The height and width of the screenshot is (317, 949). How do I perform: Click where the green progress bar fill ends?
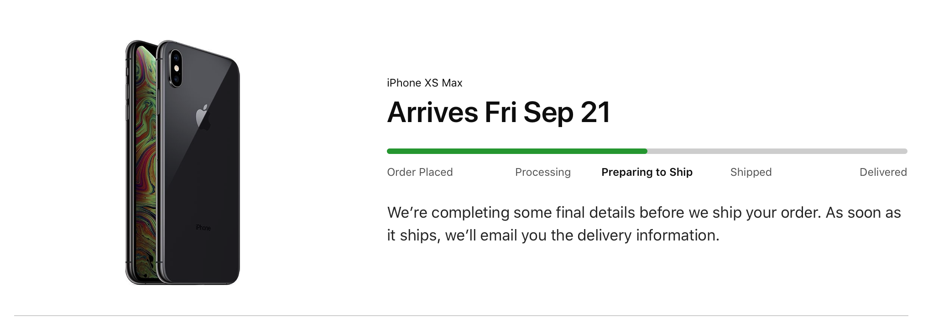coord(646,151)
